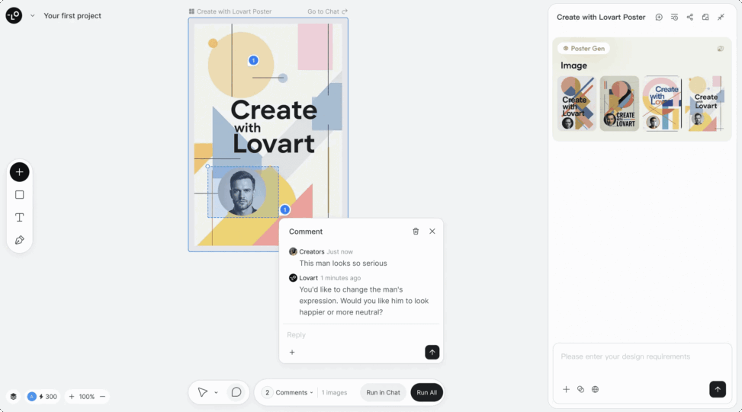Open the 300 credits balance badge
The width and height of the screenshot is (742, 412).
[x=42, y=397]
